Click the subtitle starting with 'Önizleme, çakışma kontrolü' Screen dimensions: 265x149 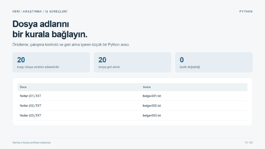pyautogui.click(x=71, y=45)
